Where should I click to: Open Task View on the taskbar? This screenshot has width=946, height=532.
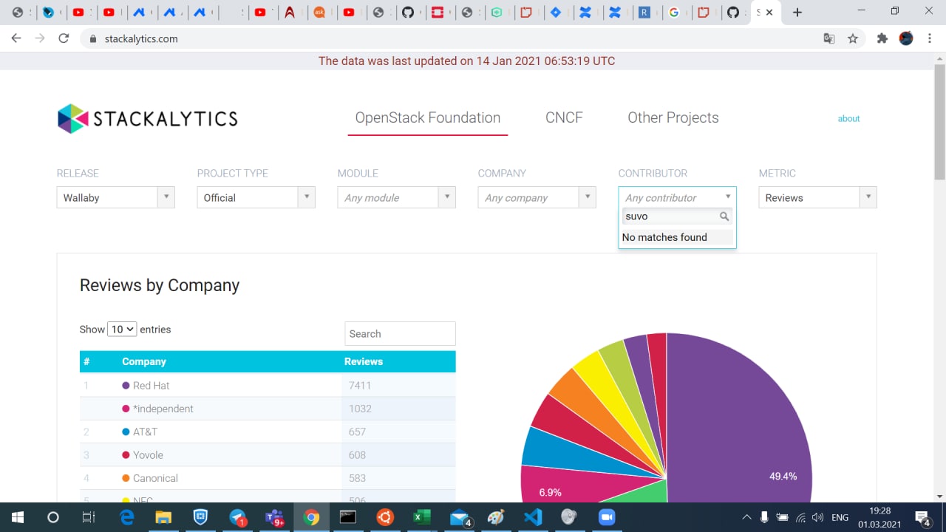click(89, 517)
